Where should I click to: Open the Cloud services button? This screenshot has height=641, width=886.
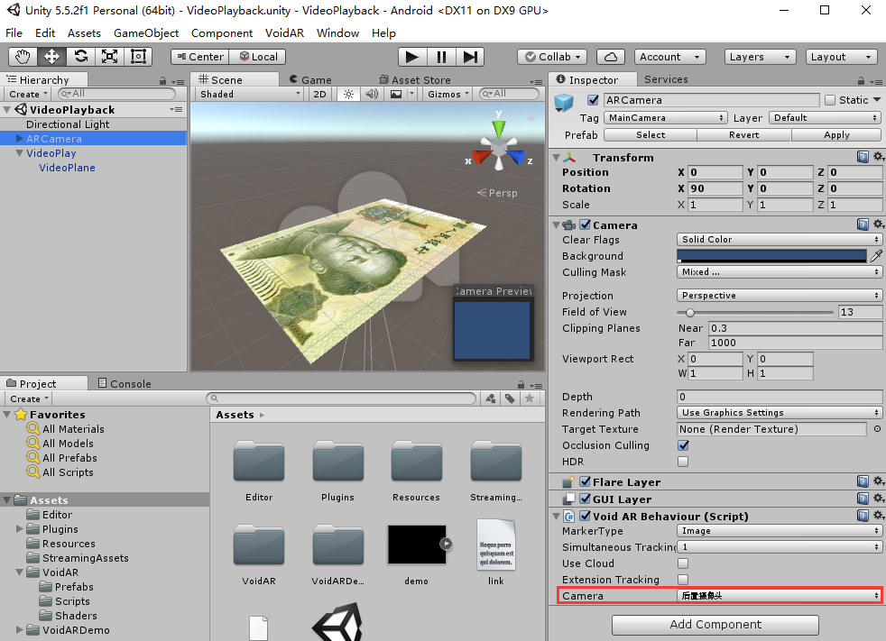pyautogui.click(x=611, y=57)
